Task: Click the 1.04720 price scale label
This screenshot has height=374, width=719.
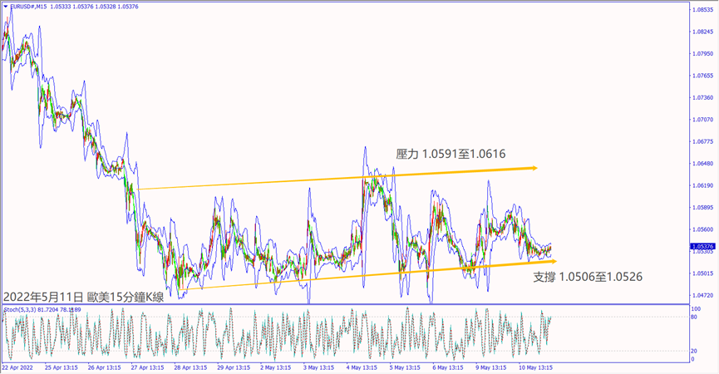Action: [x=703, y=295]
